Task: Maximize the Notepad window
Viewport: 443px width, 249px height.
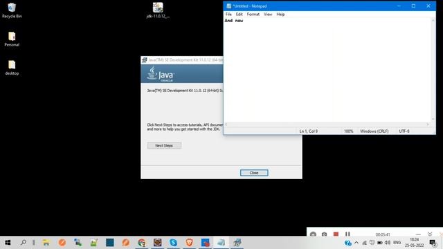Action: tap(413, 6)
